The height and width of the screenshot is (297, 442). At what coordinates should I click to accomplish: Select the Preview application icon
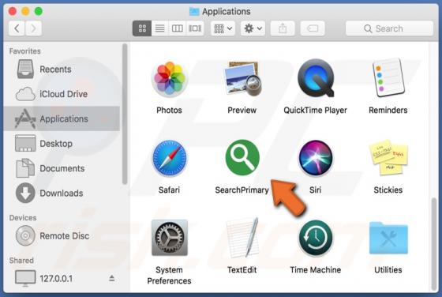coord(242,79)
